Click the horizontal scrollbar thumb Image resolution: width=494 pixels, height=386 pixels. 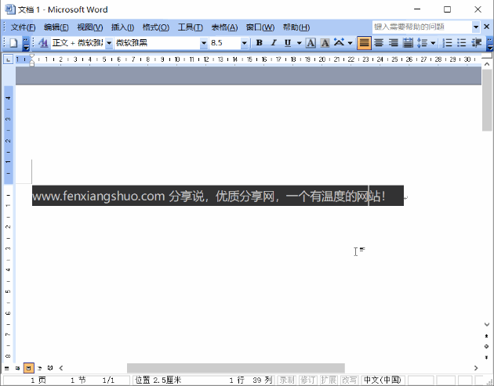236,368
